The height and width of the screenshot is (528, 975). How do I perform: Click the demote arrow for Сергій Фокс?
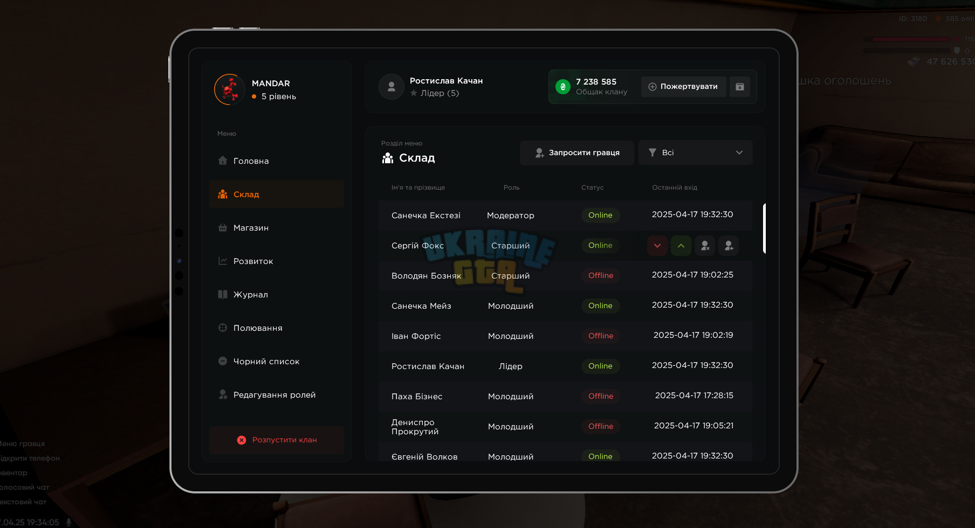(x=657, y=246)
